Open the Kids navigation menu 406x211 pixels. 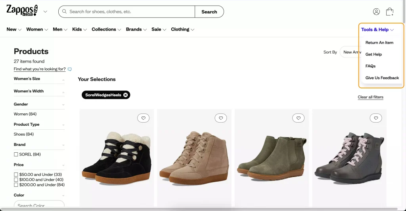coord(79,29)
